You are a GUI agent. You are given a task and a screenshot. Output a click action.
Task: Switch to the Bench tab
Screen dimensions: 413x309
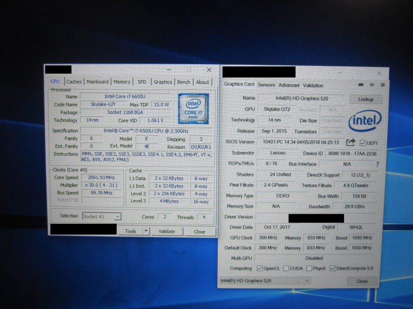coord(184,82)
